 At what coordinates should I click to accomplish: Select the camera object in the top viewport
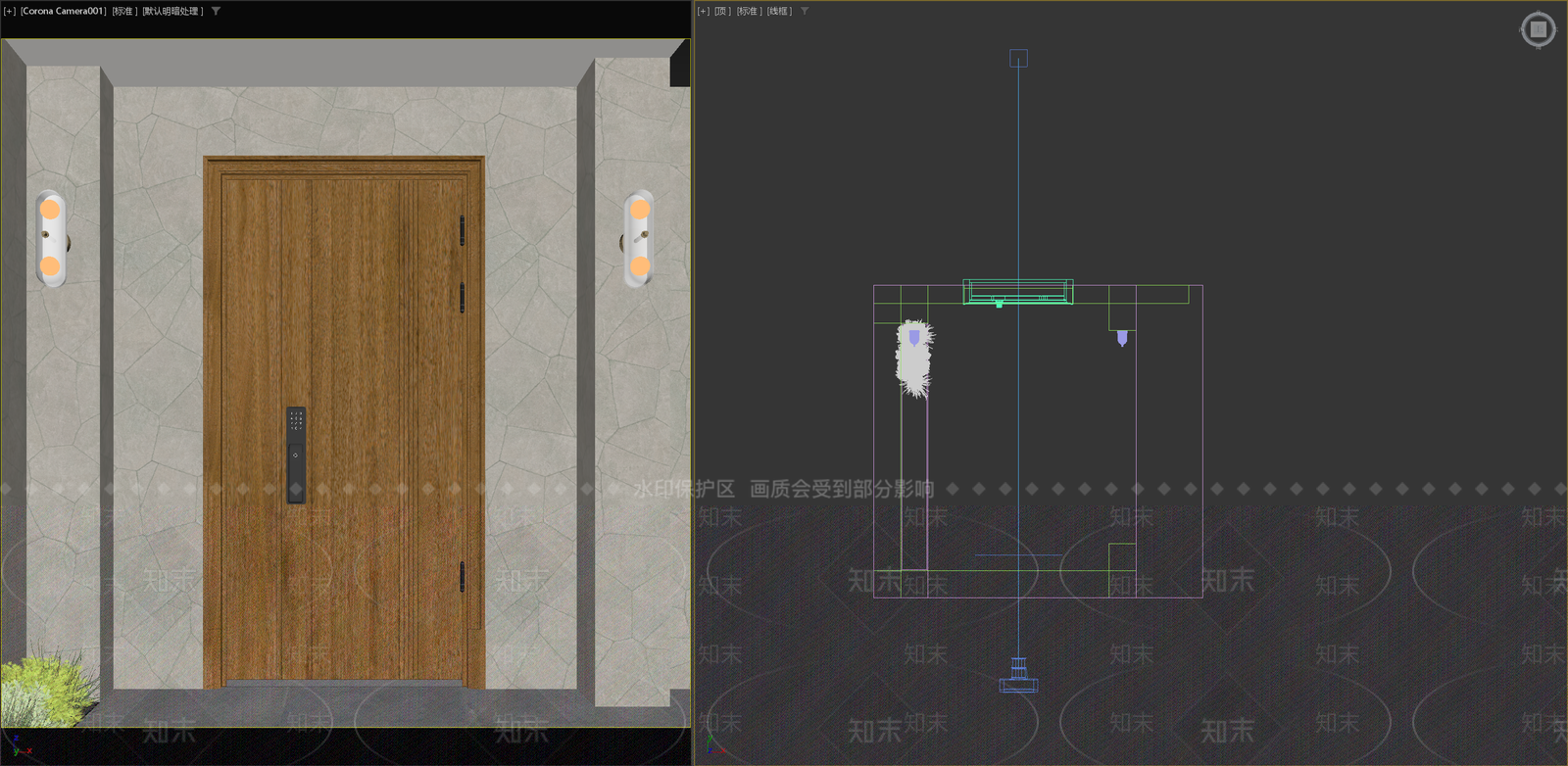(1018, 675)
